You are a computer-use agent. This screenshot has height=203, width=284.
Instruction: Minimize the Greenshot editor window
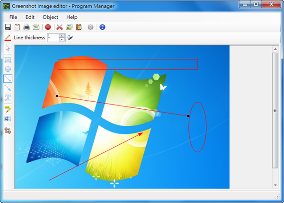click(245, 5)
